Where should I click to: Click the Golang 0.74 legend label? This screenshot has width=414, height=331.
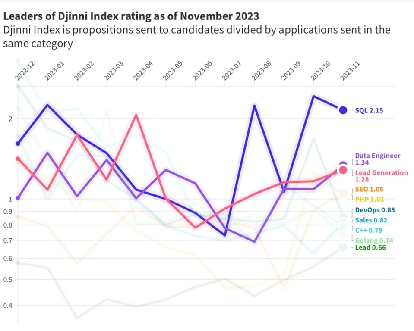click(374, 240)
